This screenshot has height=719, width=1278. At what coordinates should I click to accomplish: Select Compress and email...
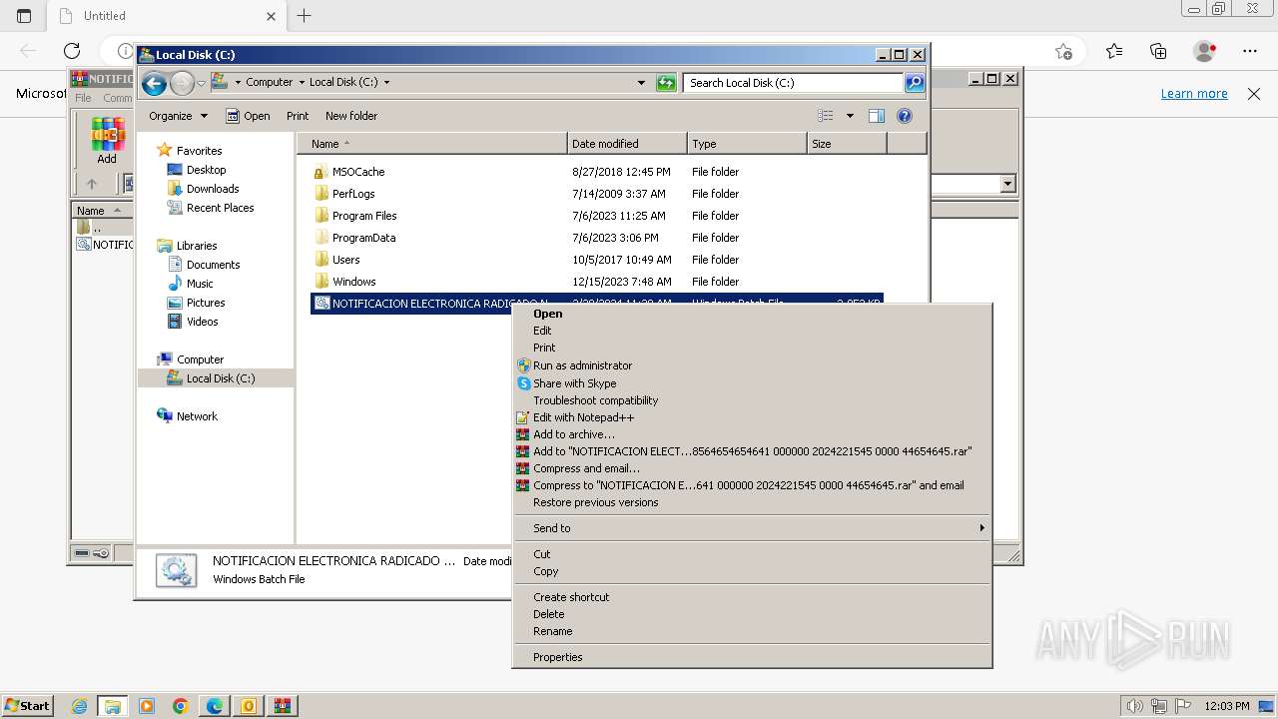(752, 468)
